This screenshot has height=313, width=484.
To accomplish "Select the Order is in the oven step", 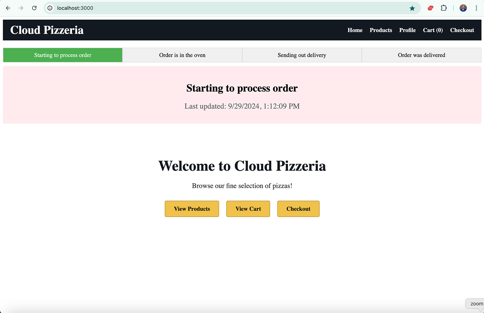I will tap(182, 55).
